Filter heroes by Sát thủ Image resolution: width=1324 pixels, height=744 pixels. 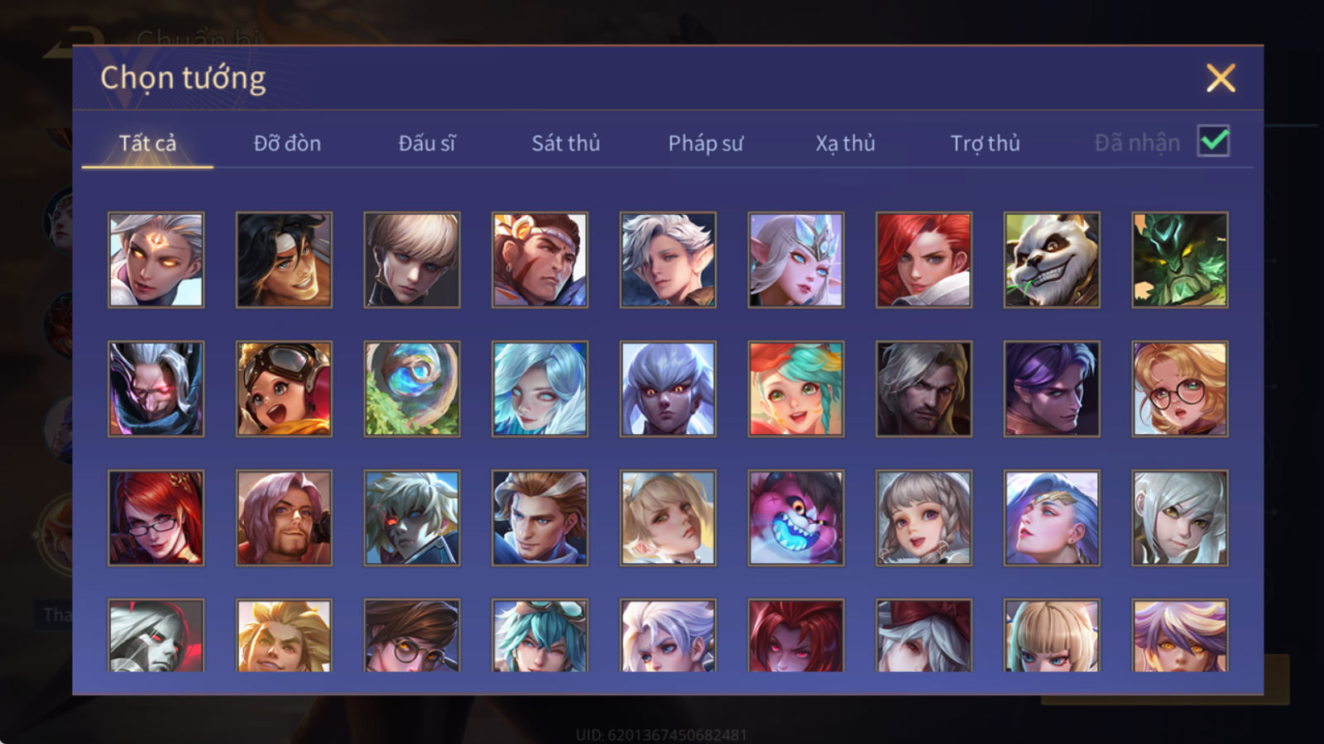566,143
